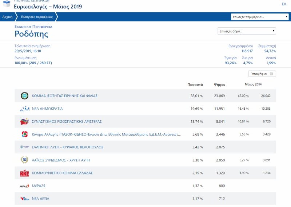Open ΚΟΜΜΟΥΝΙΣΤΙΚΟ ΚΟΜΜΑ ΕΛΛΑΔΑΣ party link
Image resolution: width=291 pixels, height=207 pixels.
pos(63,173)
